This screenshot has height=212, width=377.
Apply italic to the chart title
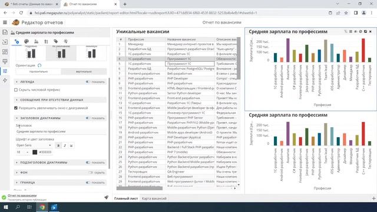[65, 145]
